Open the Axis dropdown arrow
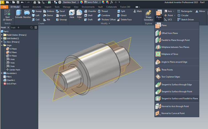Viewport: 208px width, 129px height. coord(173,11)
